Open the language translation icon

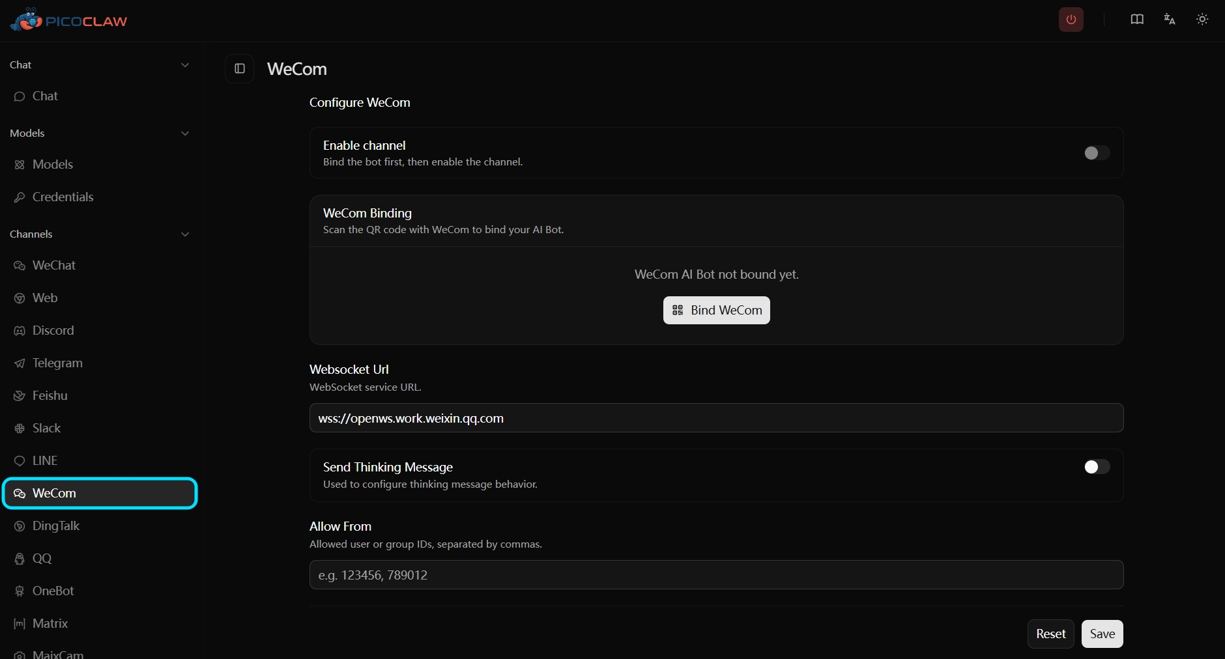[x=1170, y=20]
